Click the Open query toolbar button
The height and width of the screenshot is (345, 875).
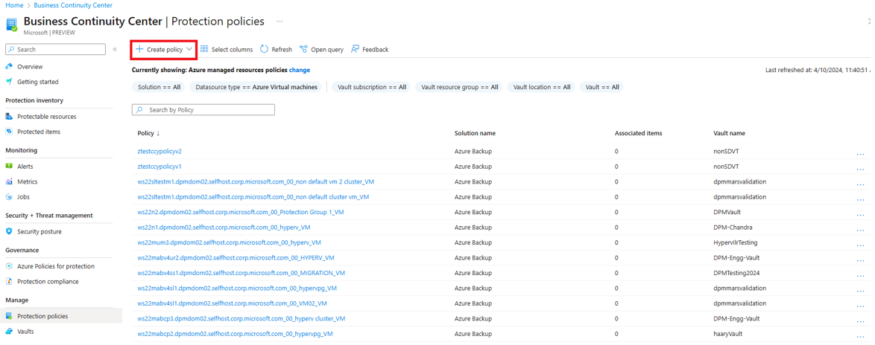[321, 50]
